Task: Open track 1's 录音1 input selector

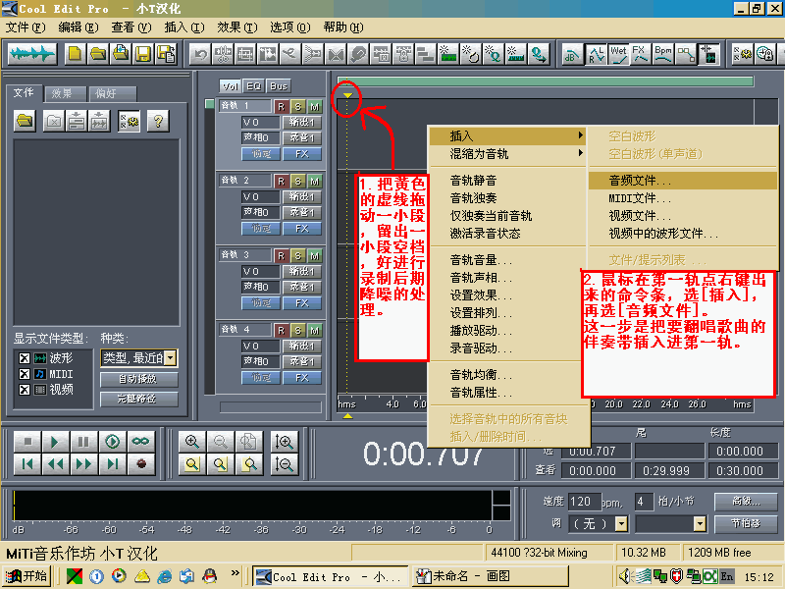Action: coord(302,137)
